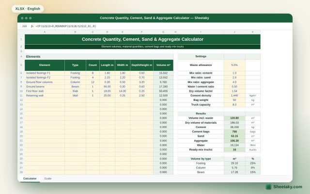Select the Column percentage 5%
This screenshot has height=194, width=310.
253,168
